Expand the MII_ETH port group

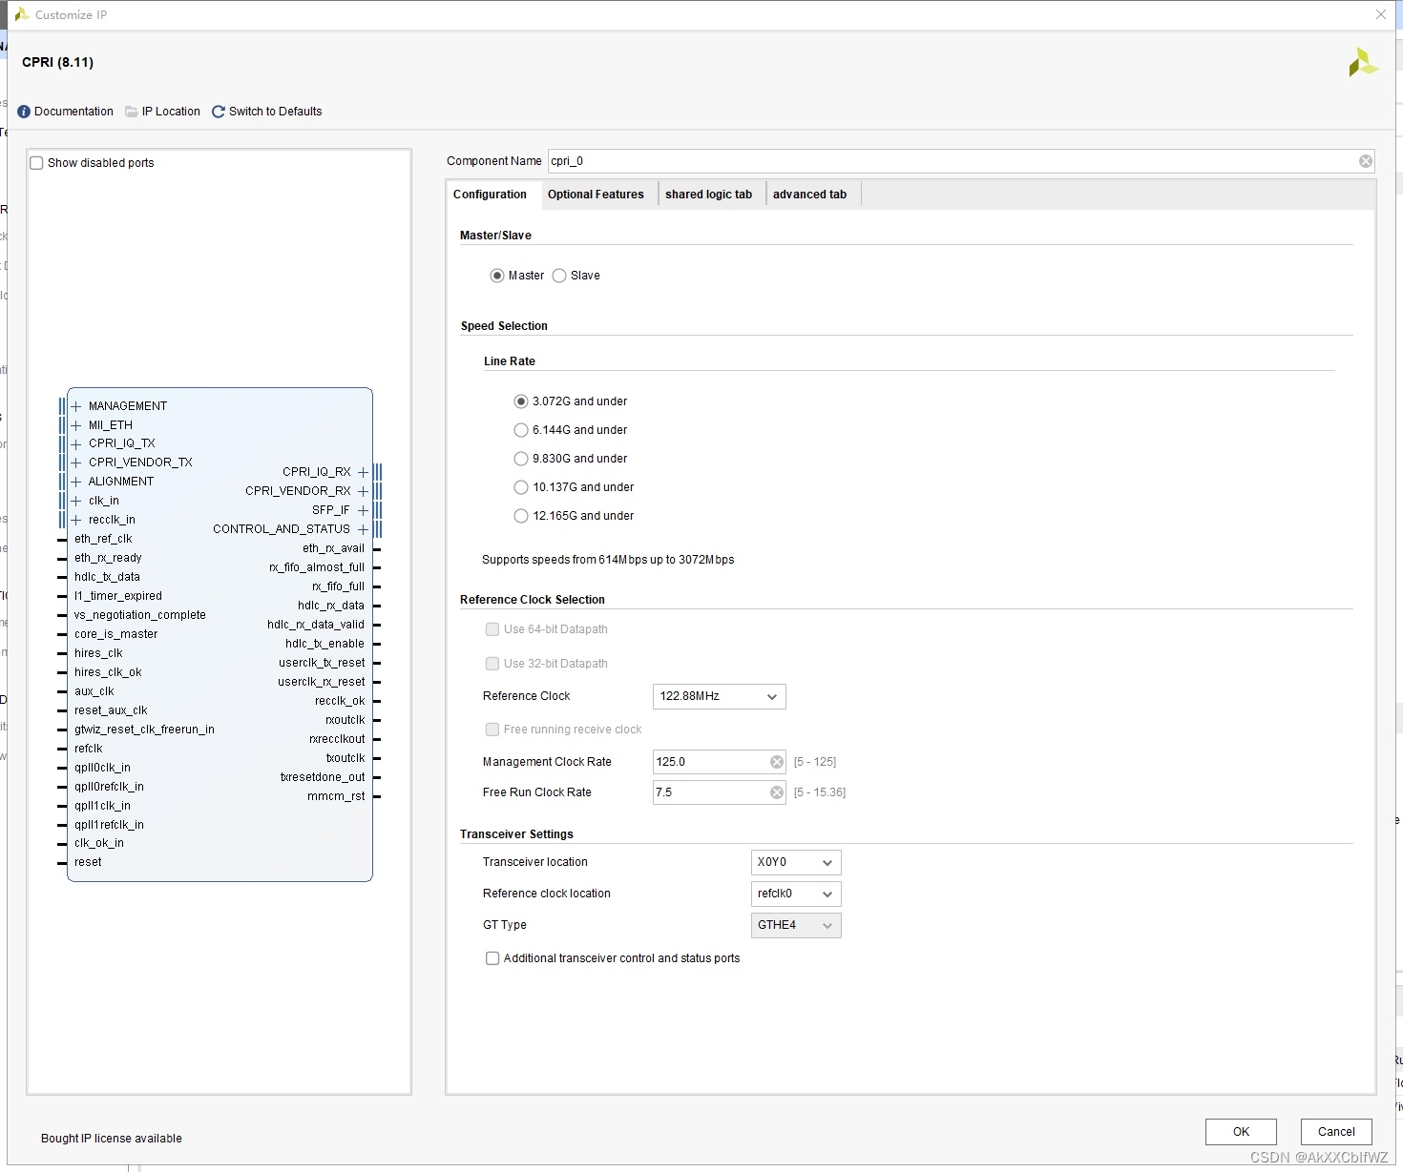(x=76, y=425)
